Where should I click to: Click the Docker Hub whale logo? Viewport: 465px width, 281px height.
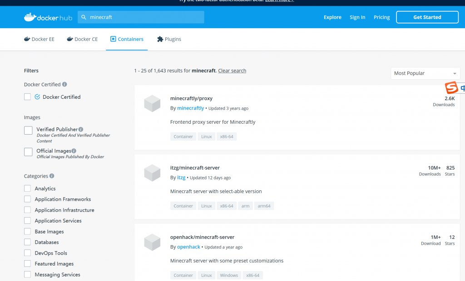(30, 17)
